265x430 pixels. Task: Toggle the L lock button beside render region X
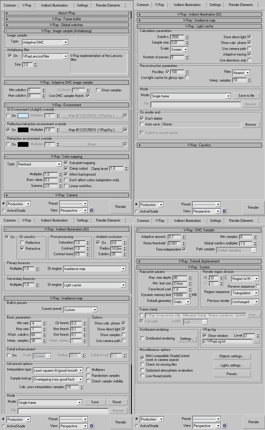(226, 278)
